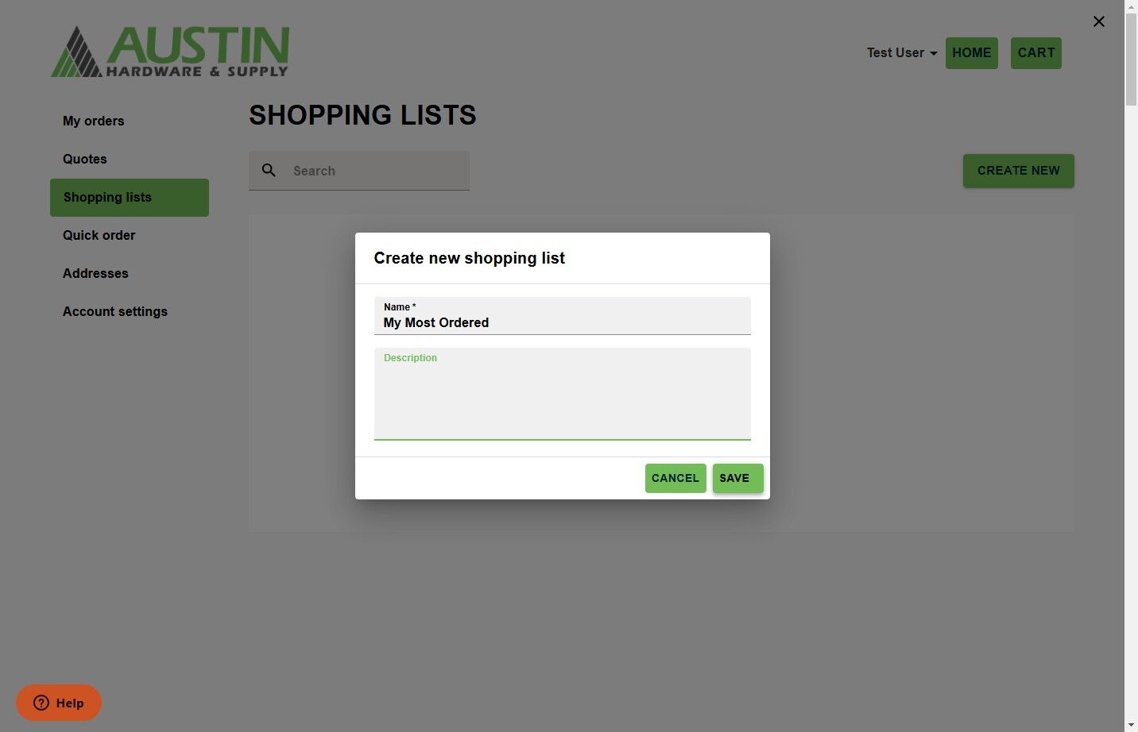The height and width of the screenshot is (732, 1138).
Task: Click the Description text area
Action: [563, 394]
